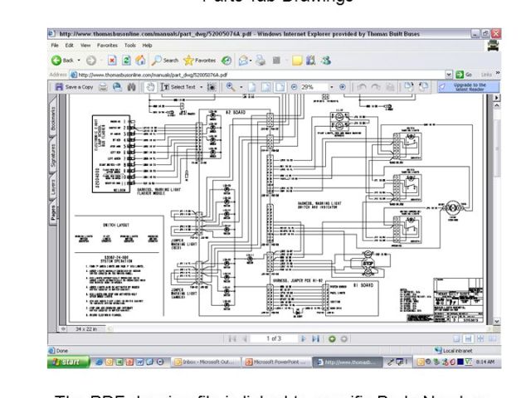Viewport: 531px width, 398px height.
Task: Select the Hand tool in PDF toolbar
Action: coord(150,87)
